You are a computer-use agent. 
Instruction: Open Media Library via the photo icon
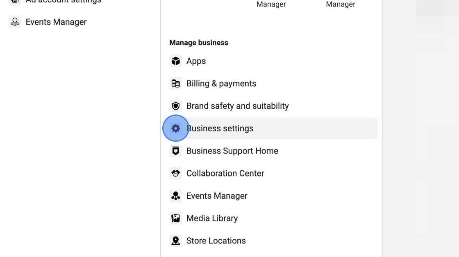pos(175,218)
